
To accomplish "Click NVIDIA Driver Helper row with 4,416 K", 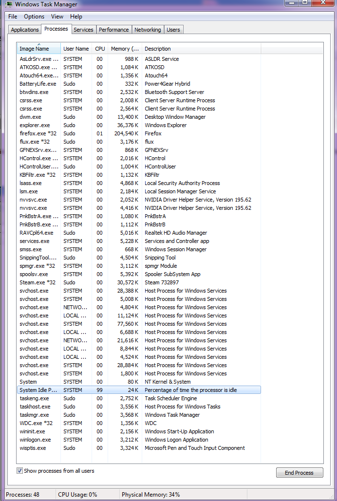I will [139, 208].
